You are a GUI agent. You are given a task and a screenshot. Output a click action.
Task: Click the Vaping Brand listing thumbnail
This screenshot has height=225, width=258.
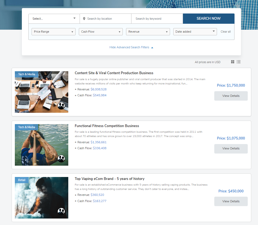(x=42, y=198)
